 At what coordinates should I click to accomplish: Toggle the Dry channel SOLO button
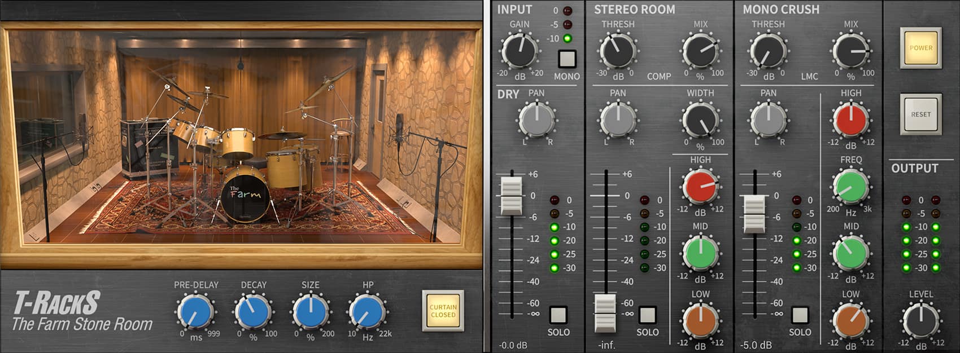[558, 315]
